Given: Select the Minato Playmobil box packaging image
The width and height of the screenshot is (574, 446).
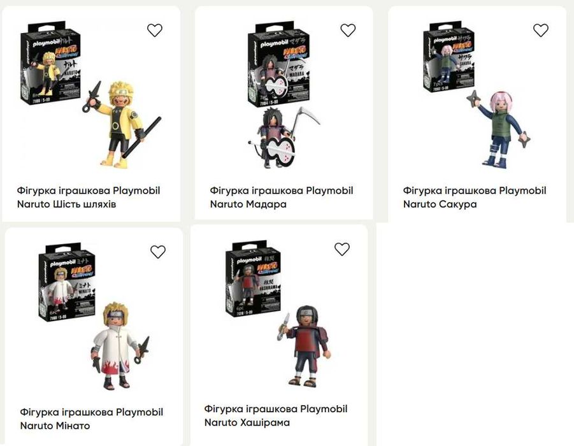Looking at the screenshot, I should 67,282.
